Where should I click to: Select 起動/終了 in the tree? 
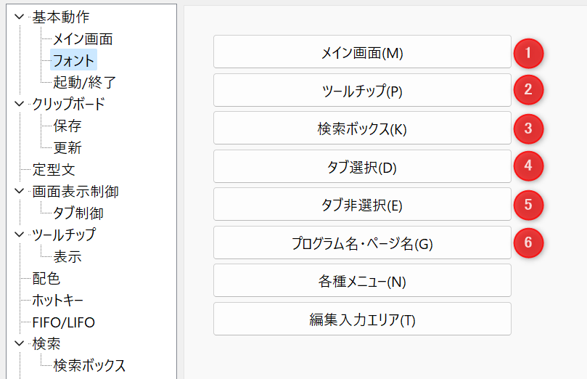click(85, 82)
